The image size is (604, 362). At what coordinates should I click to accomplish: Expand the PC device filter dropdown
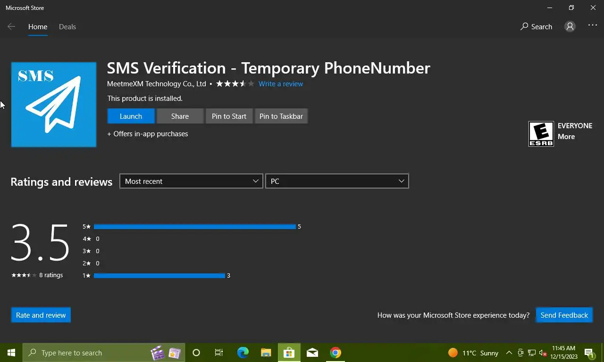pyautogui.click(x=337, y=181)
